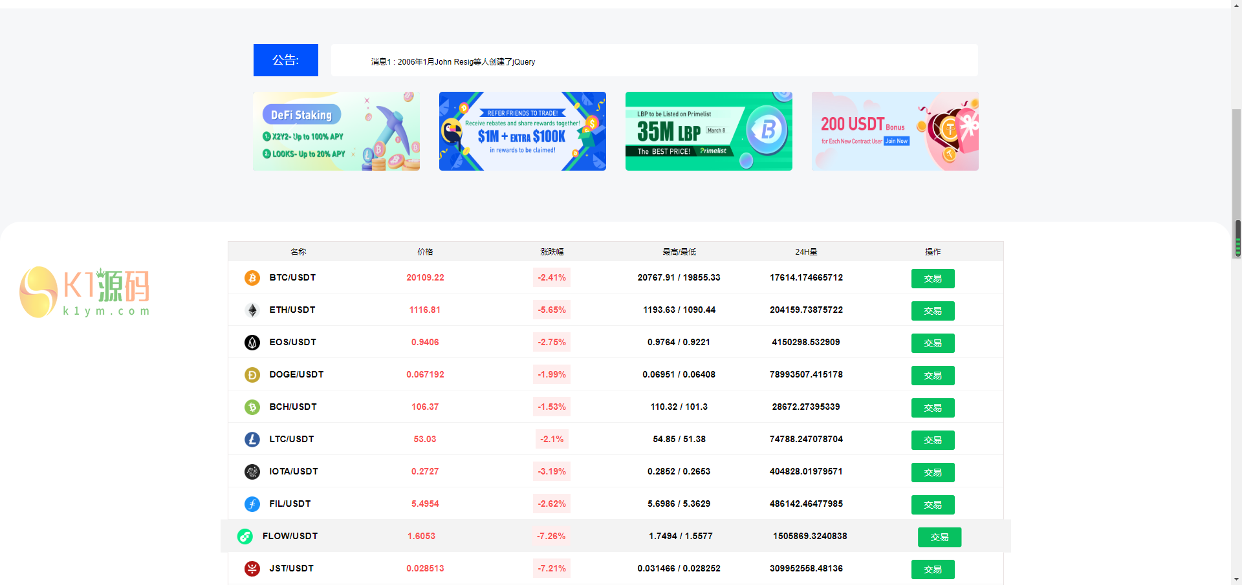The width and height of the screenshot is (1242, 585).
Task: Click the Ethereum coin icon
Action: pyautogui.click(x=252, y=310)
